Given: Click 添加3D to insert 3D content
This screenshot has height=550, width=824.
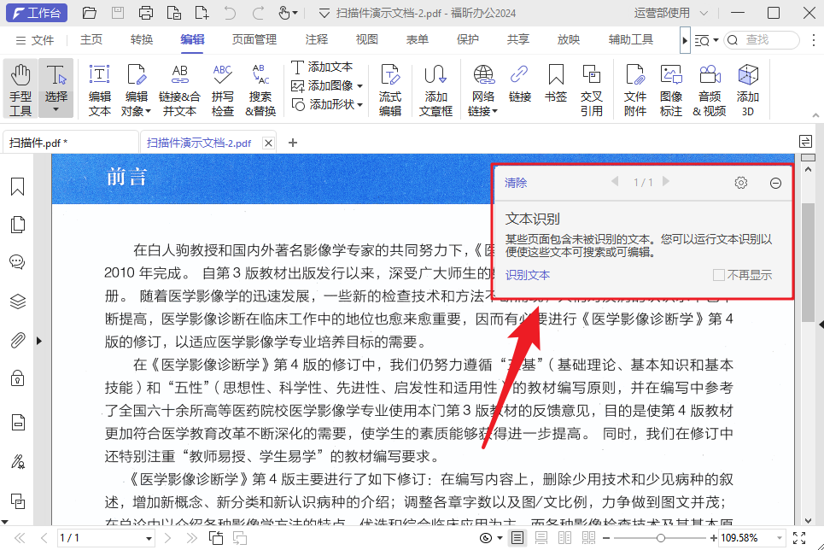Looking at the screenshot, I should coord(747,85).
